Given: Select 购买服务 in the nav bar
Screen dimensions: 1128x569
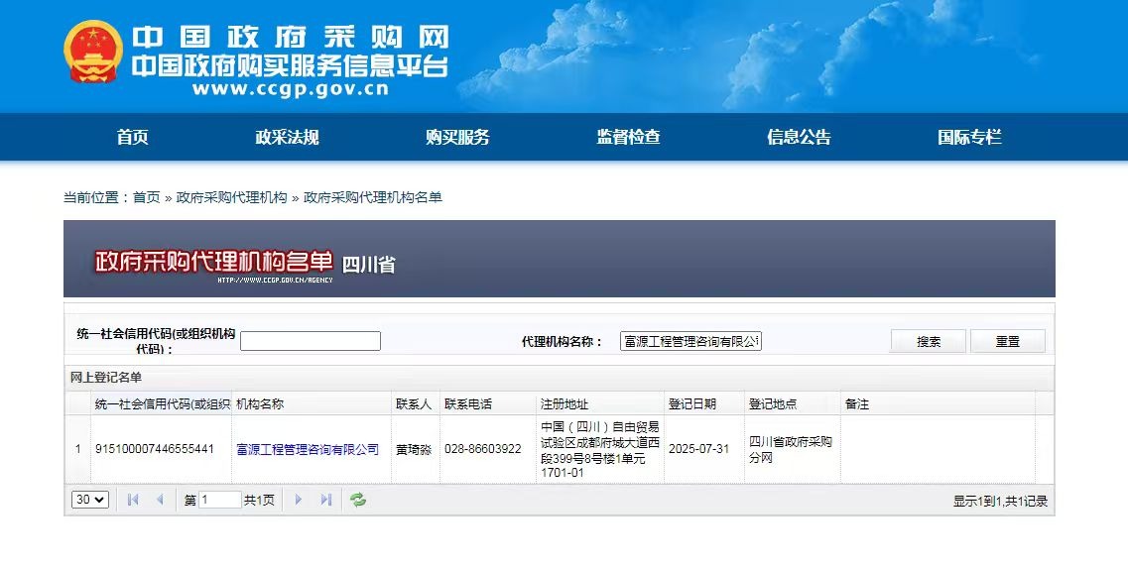Looking at the screenshot, I should point(457,138).
